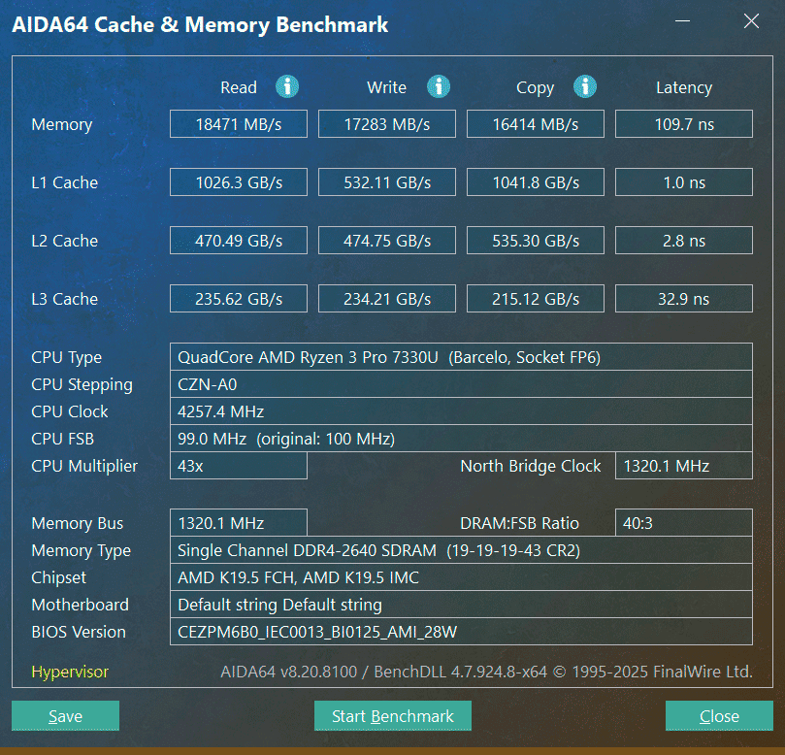Click CPU Stepping value CZN-A0

point(461,384)
